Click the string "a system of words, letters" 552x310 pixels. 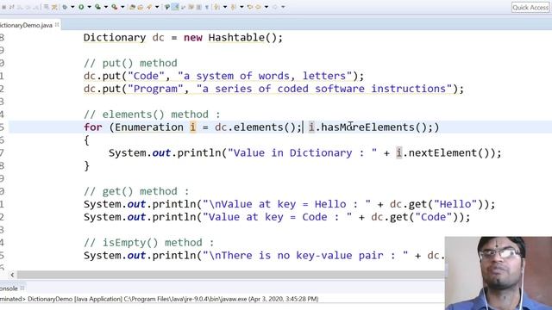click(x=265, y=76)
